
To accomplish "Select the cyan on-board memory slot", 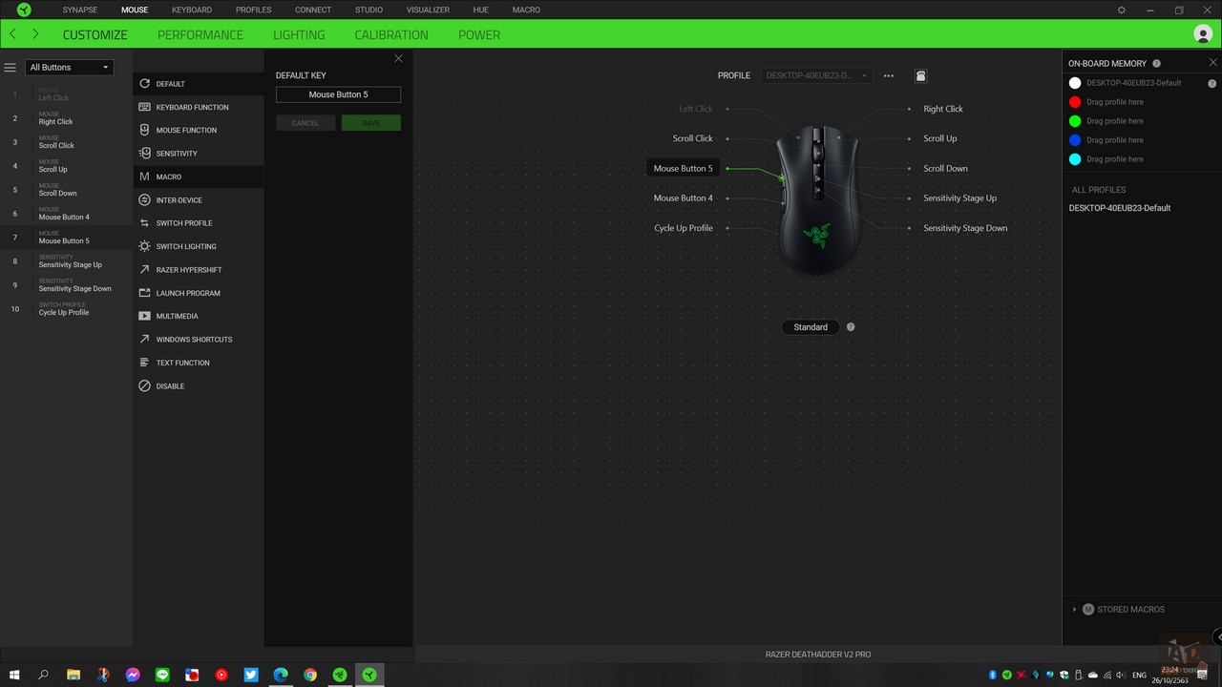I will (x=1075, y=159).
